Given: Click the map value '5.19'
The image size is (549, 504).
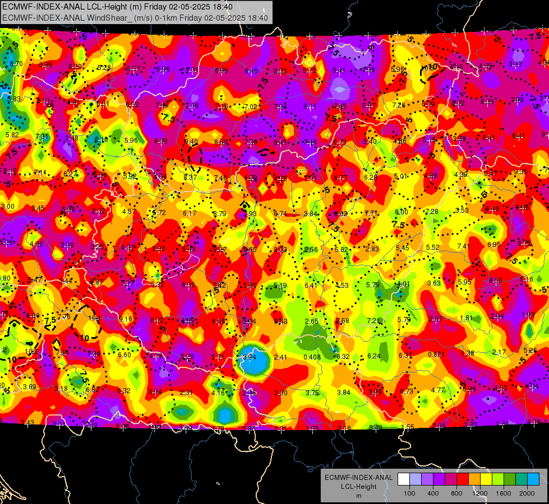Looking at the screenshot, I should pyautogui.click(x=280, y=286).
